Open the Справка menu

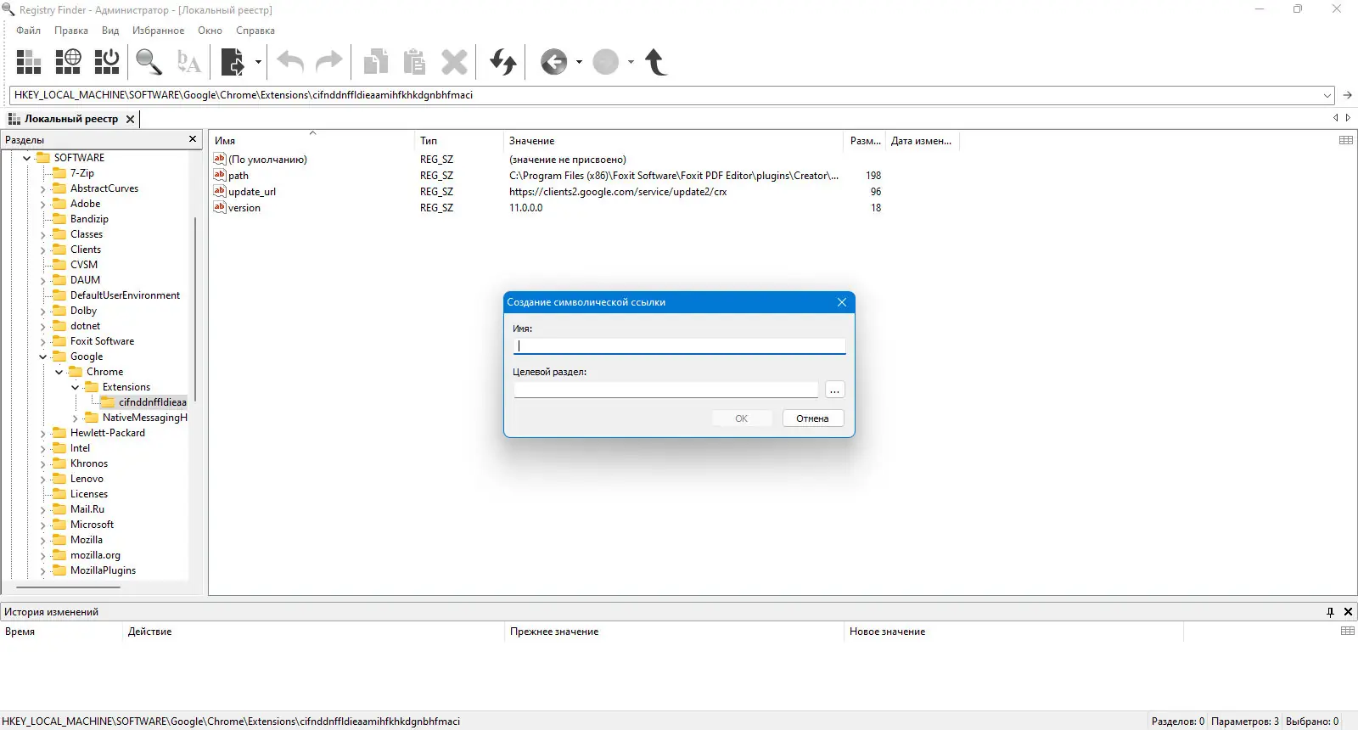tap(255, 31)
